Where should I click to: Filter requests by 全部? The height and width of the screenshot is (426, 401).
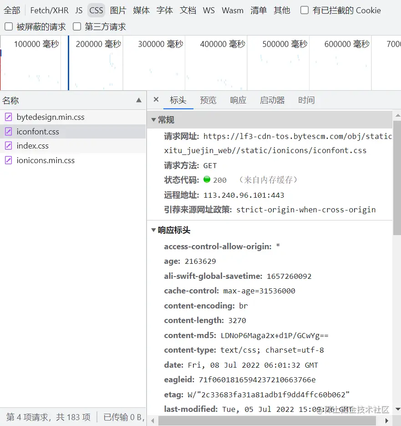click(x=12, y=10)
